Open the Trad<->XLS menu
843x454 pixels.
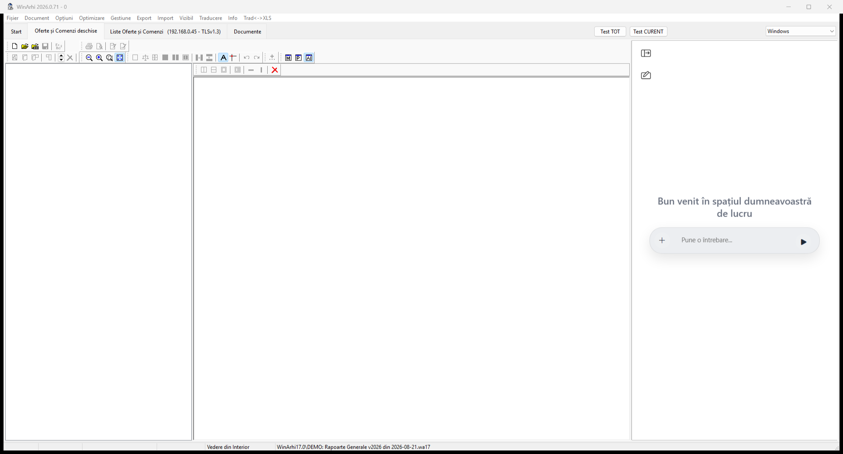[x=258, y=18]
